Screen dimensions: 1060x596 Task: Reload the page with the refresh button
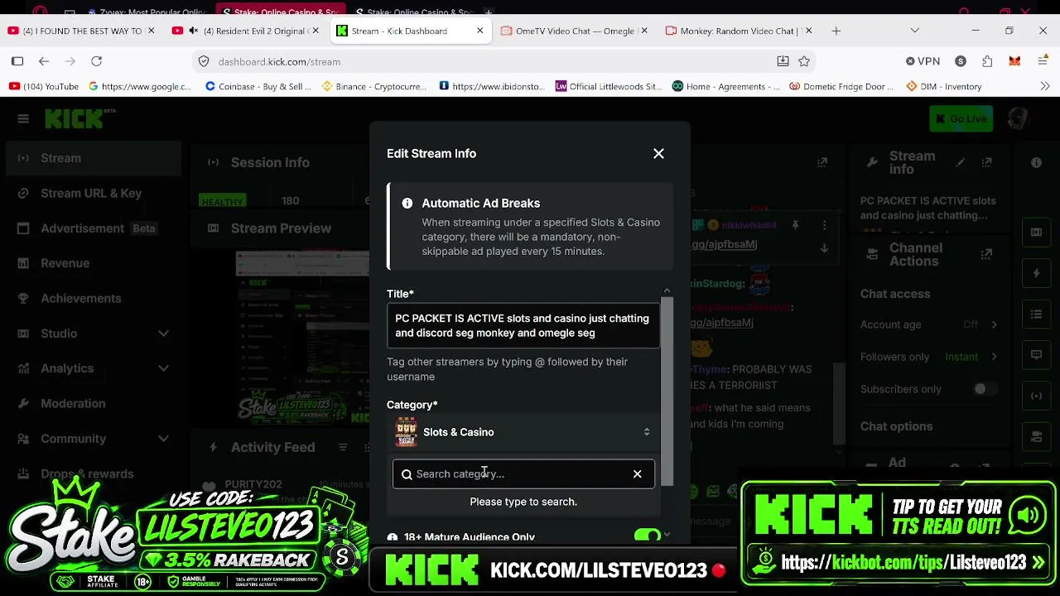coord(97,61)
